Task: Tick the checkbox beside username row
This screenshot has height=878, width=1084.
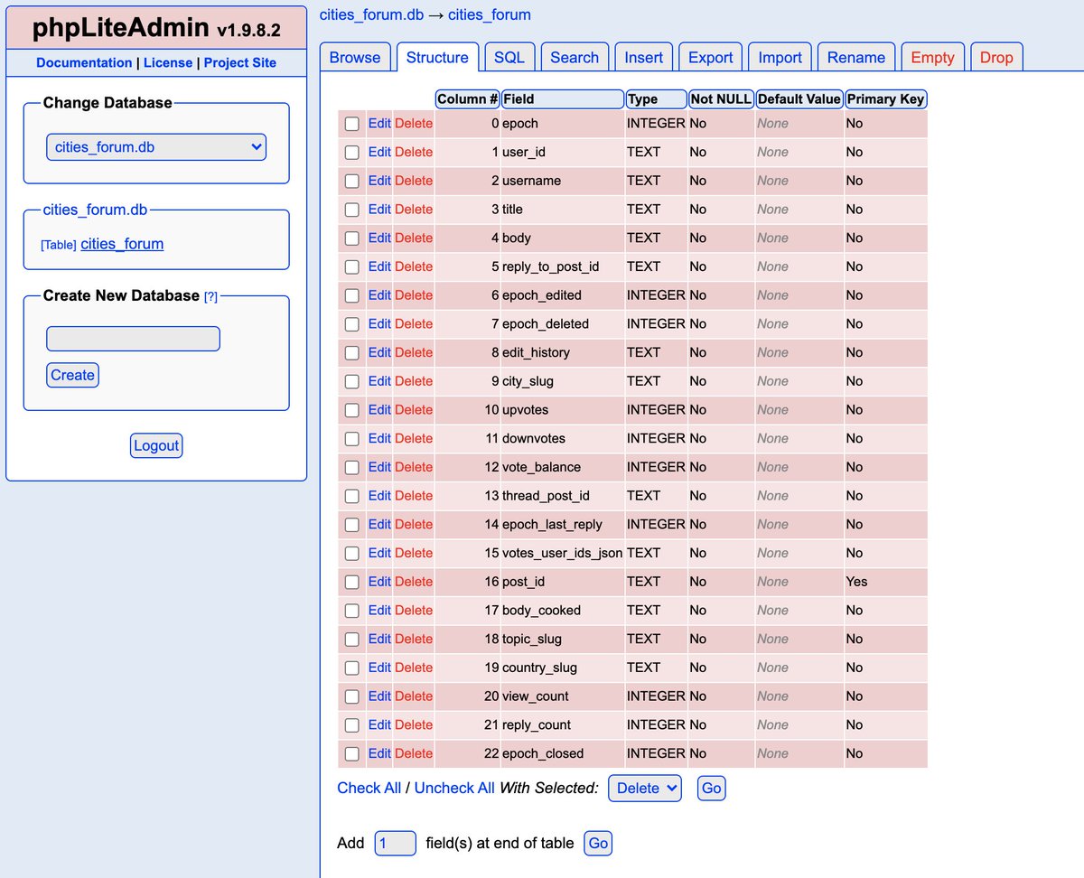Action: tap(351, 181)
